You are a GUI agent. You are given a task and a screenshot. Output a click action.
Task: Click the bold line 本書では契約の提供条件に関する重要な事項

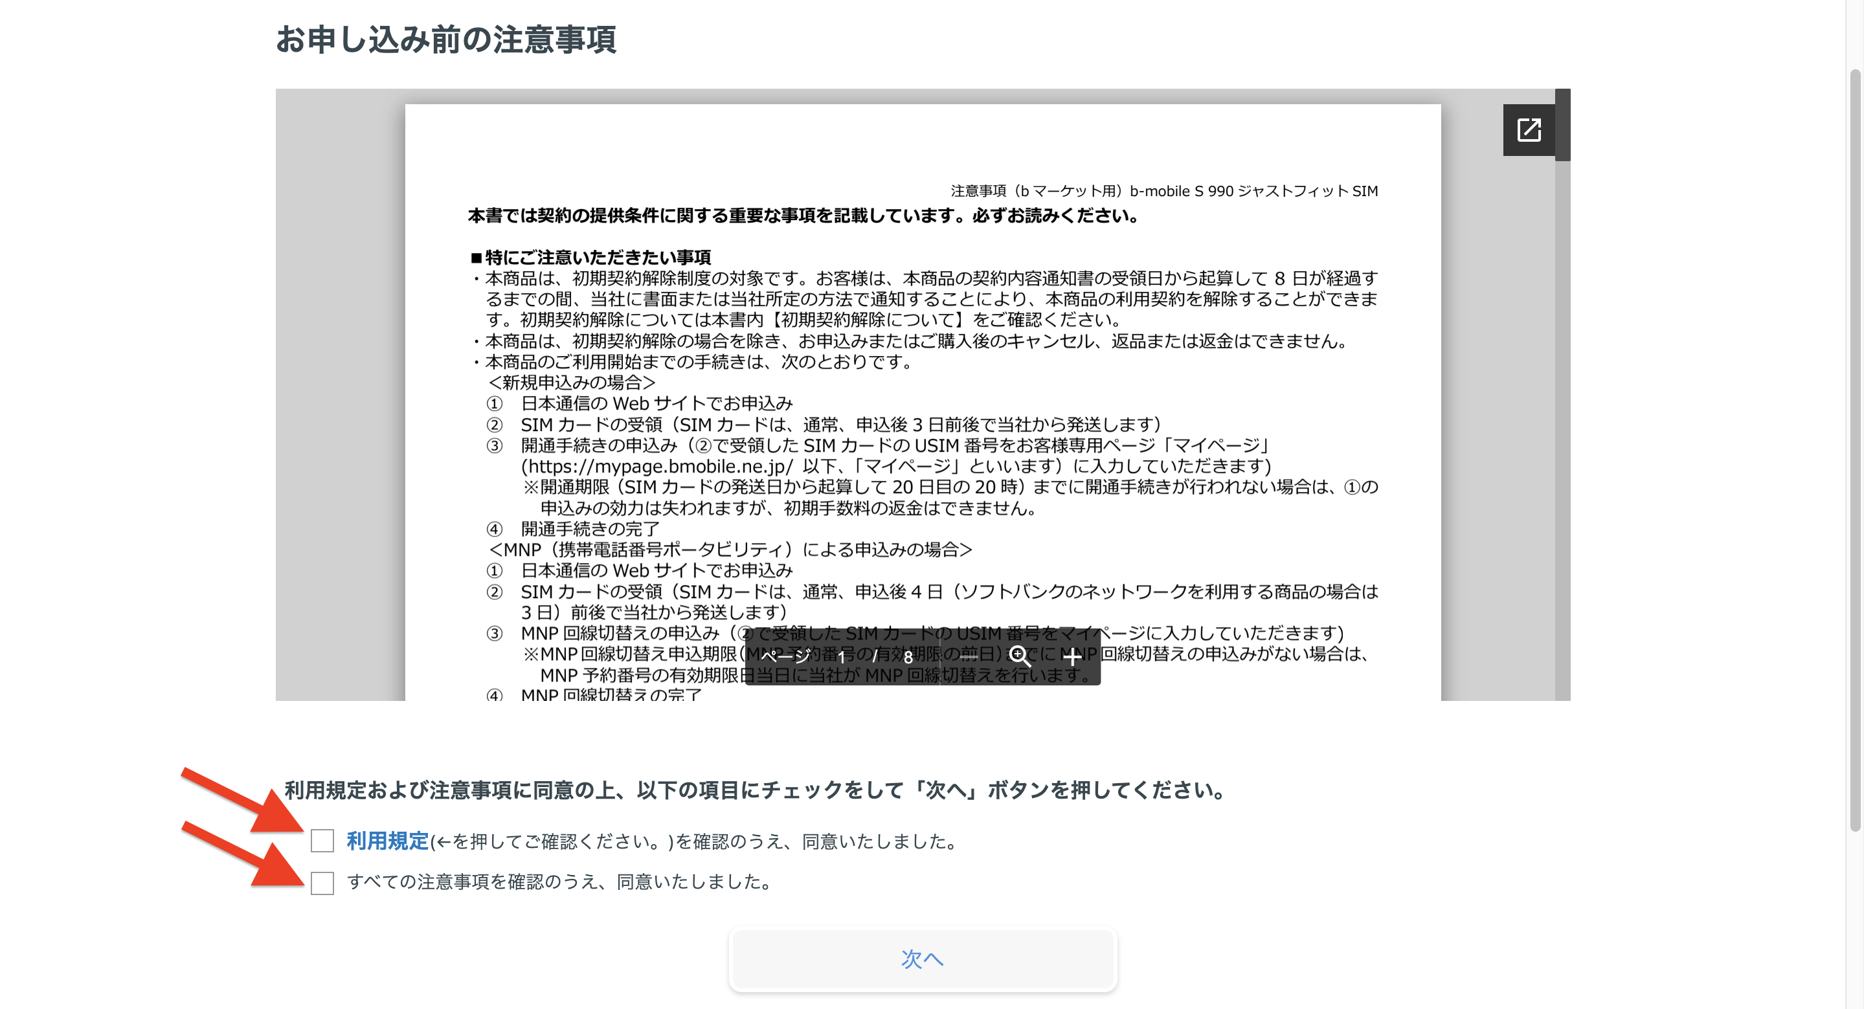pos(805,216)
